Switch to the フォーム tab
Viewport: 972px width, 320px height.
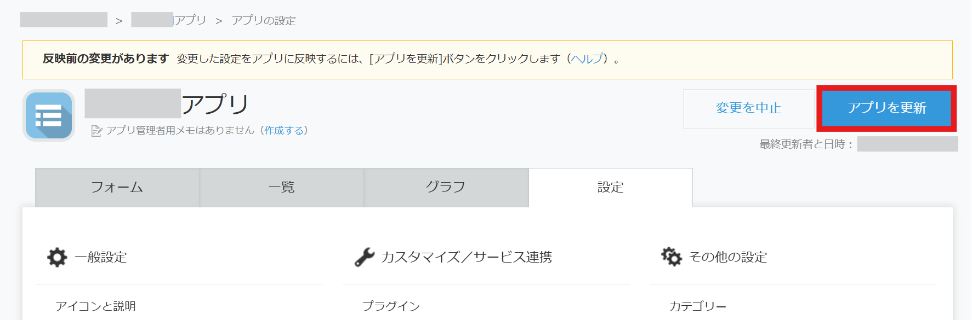coord(117,188)
